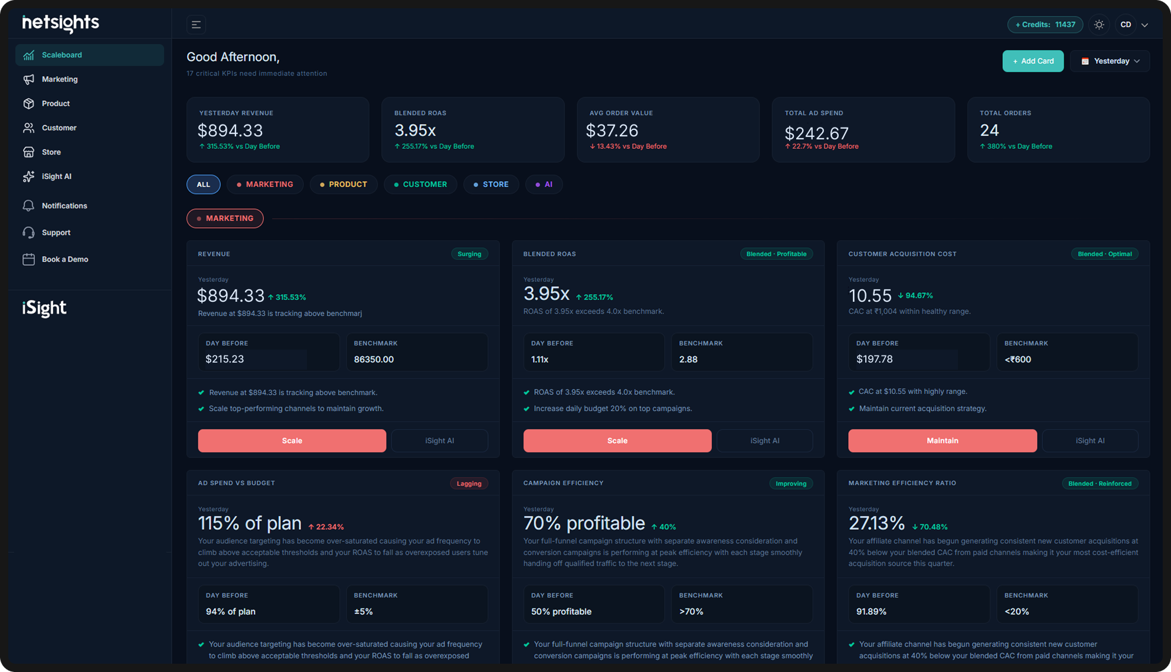The image size is (1171, 672).
Task: Select the MARKETING filter tab
Action: coord(264,184)
